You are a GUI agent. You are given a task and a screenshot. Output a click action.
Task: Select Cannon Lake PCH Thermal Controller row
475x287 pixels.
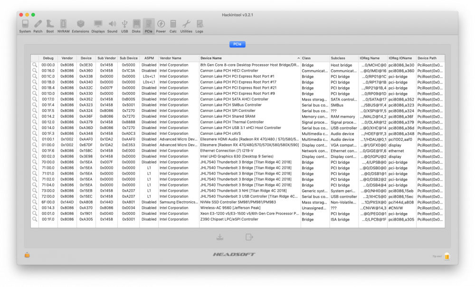pyautogui.click(x=237, y=122)
